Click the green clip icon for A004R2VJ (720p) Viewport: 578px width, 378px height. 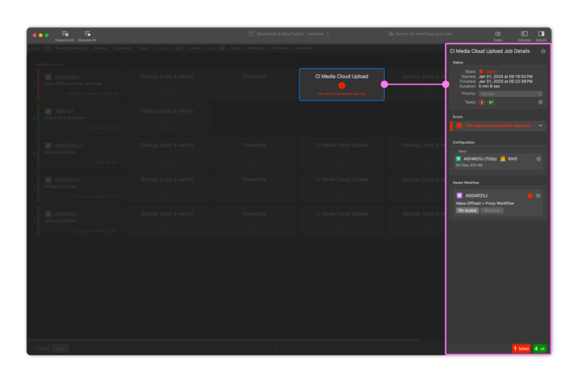coord(458,159)
